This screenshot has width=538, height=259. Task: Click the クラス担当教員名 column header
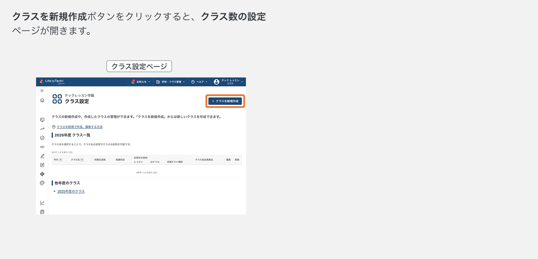(204, 160)
